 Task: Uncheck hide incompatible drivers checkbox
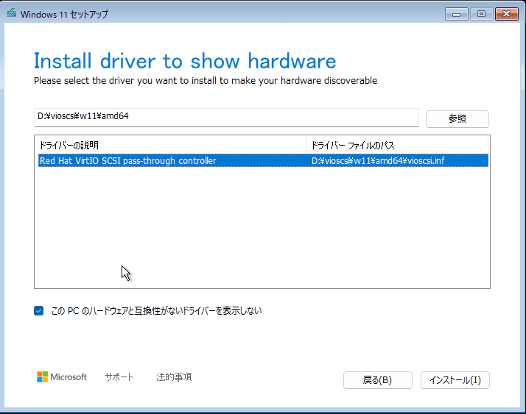tap(38, 311)
